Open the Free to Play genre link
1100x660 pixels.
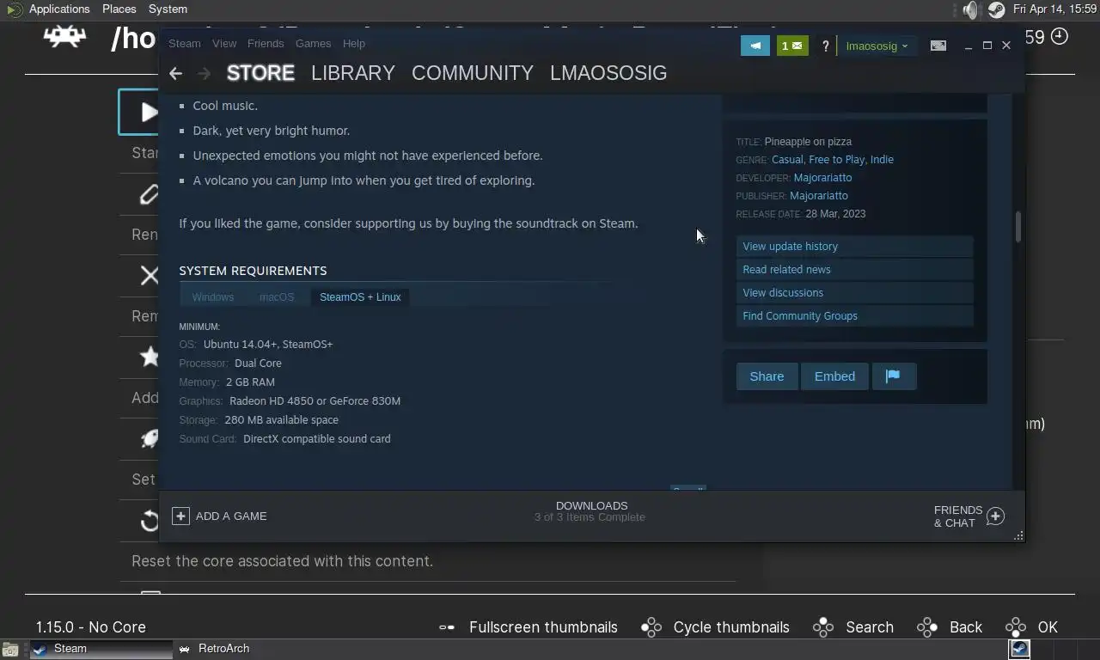837,160
